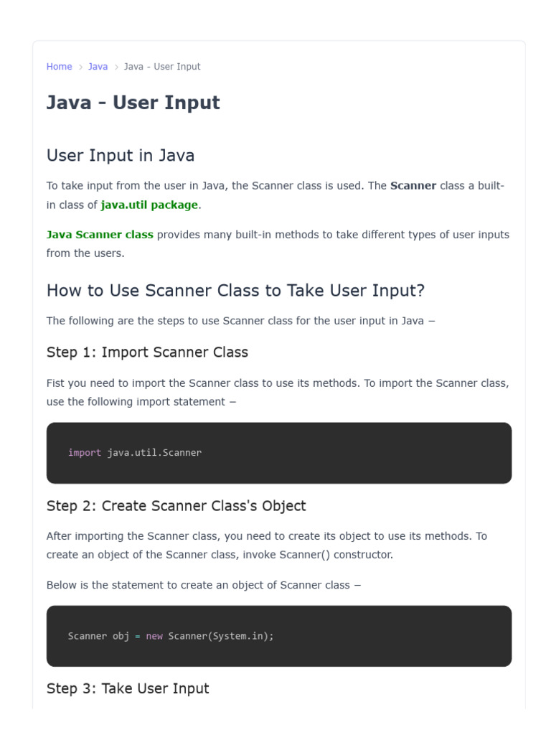The width and height of the screenshot is (551, 735).
Task: Click the 'import' keyword in the code
Action: pos(85,453)
